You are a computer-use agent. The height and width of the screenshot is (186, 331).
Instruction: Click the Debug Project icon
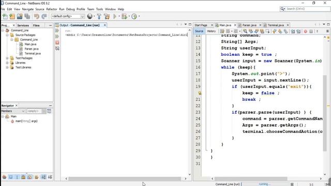(x=124, y=16)
